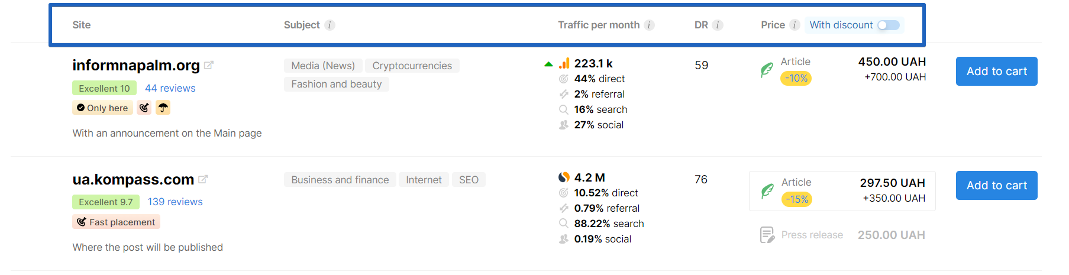
Task: Click the Business and finance tag
Action: tap(340, 180)
